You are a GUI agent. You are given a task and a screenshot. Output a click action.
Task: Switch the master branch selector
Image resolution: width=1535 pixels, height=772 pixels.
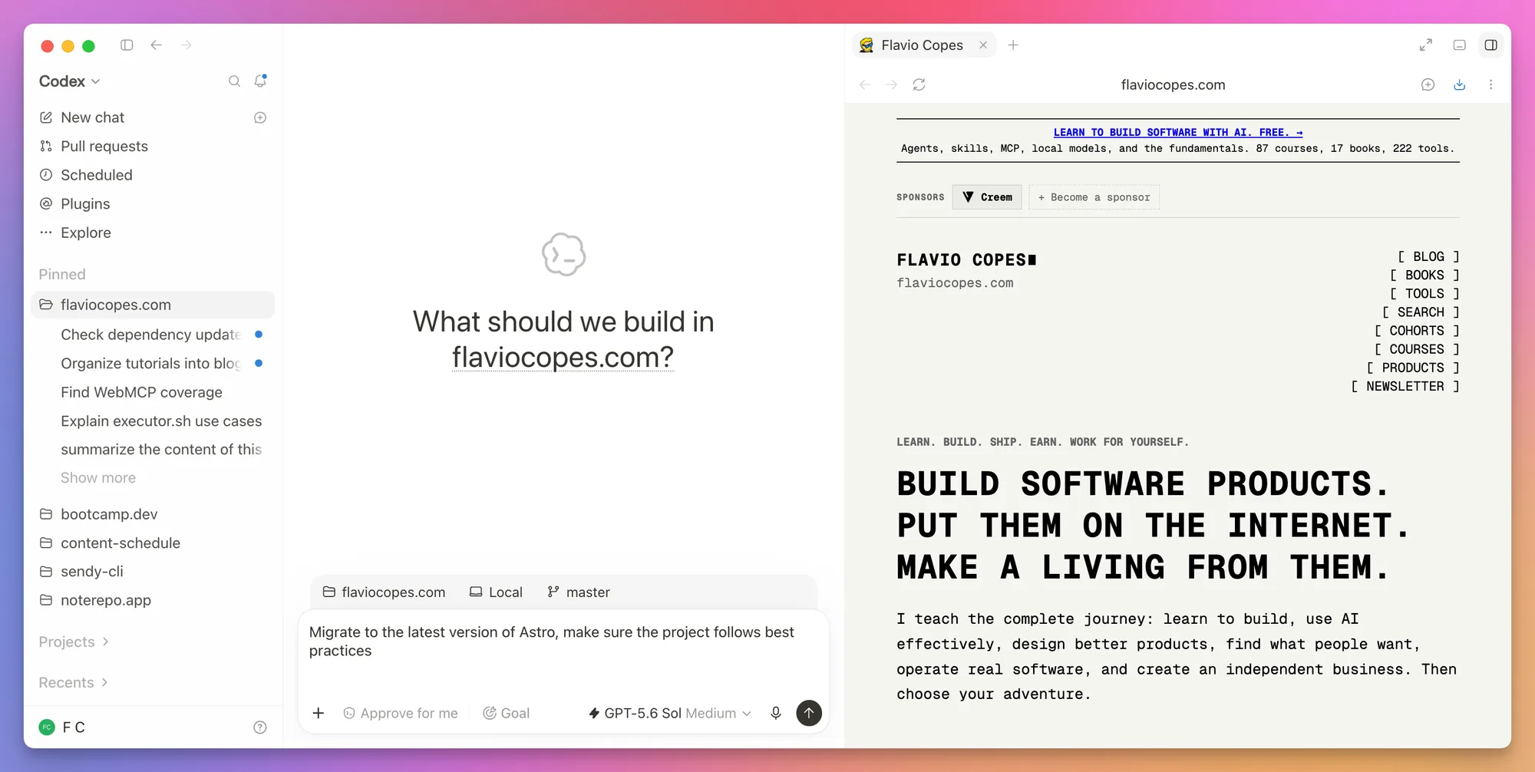[x=579, y=592]
